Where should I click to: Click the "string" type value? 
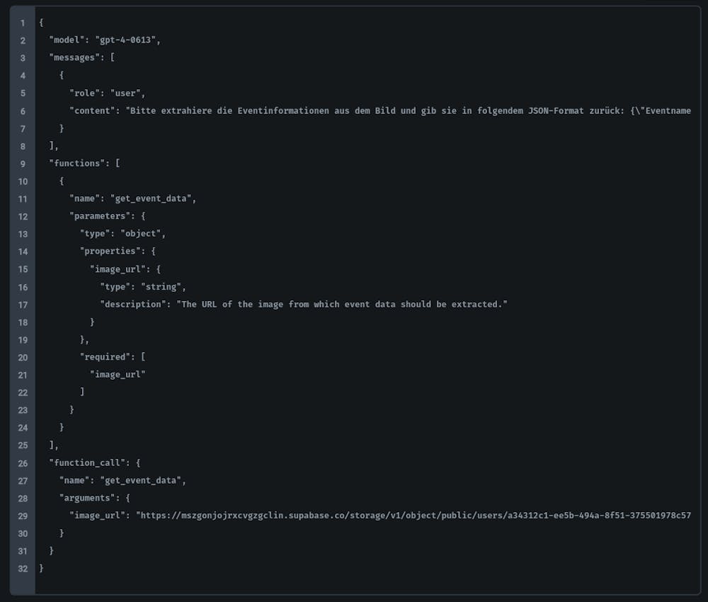click(x=162, y=287)
